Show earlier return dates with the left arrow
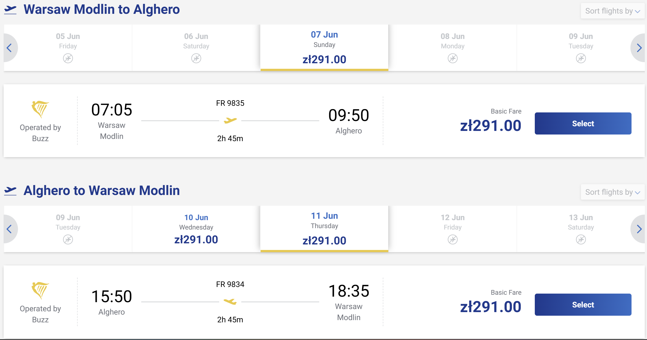This screenshot has width=647, height=340. click(10, 229)
